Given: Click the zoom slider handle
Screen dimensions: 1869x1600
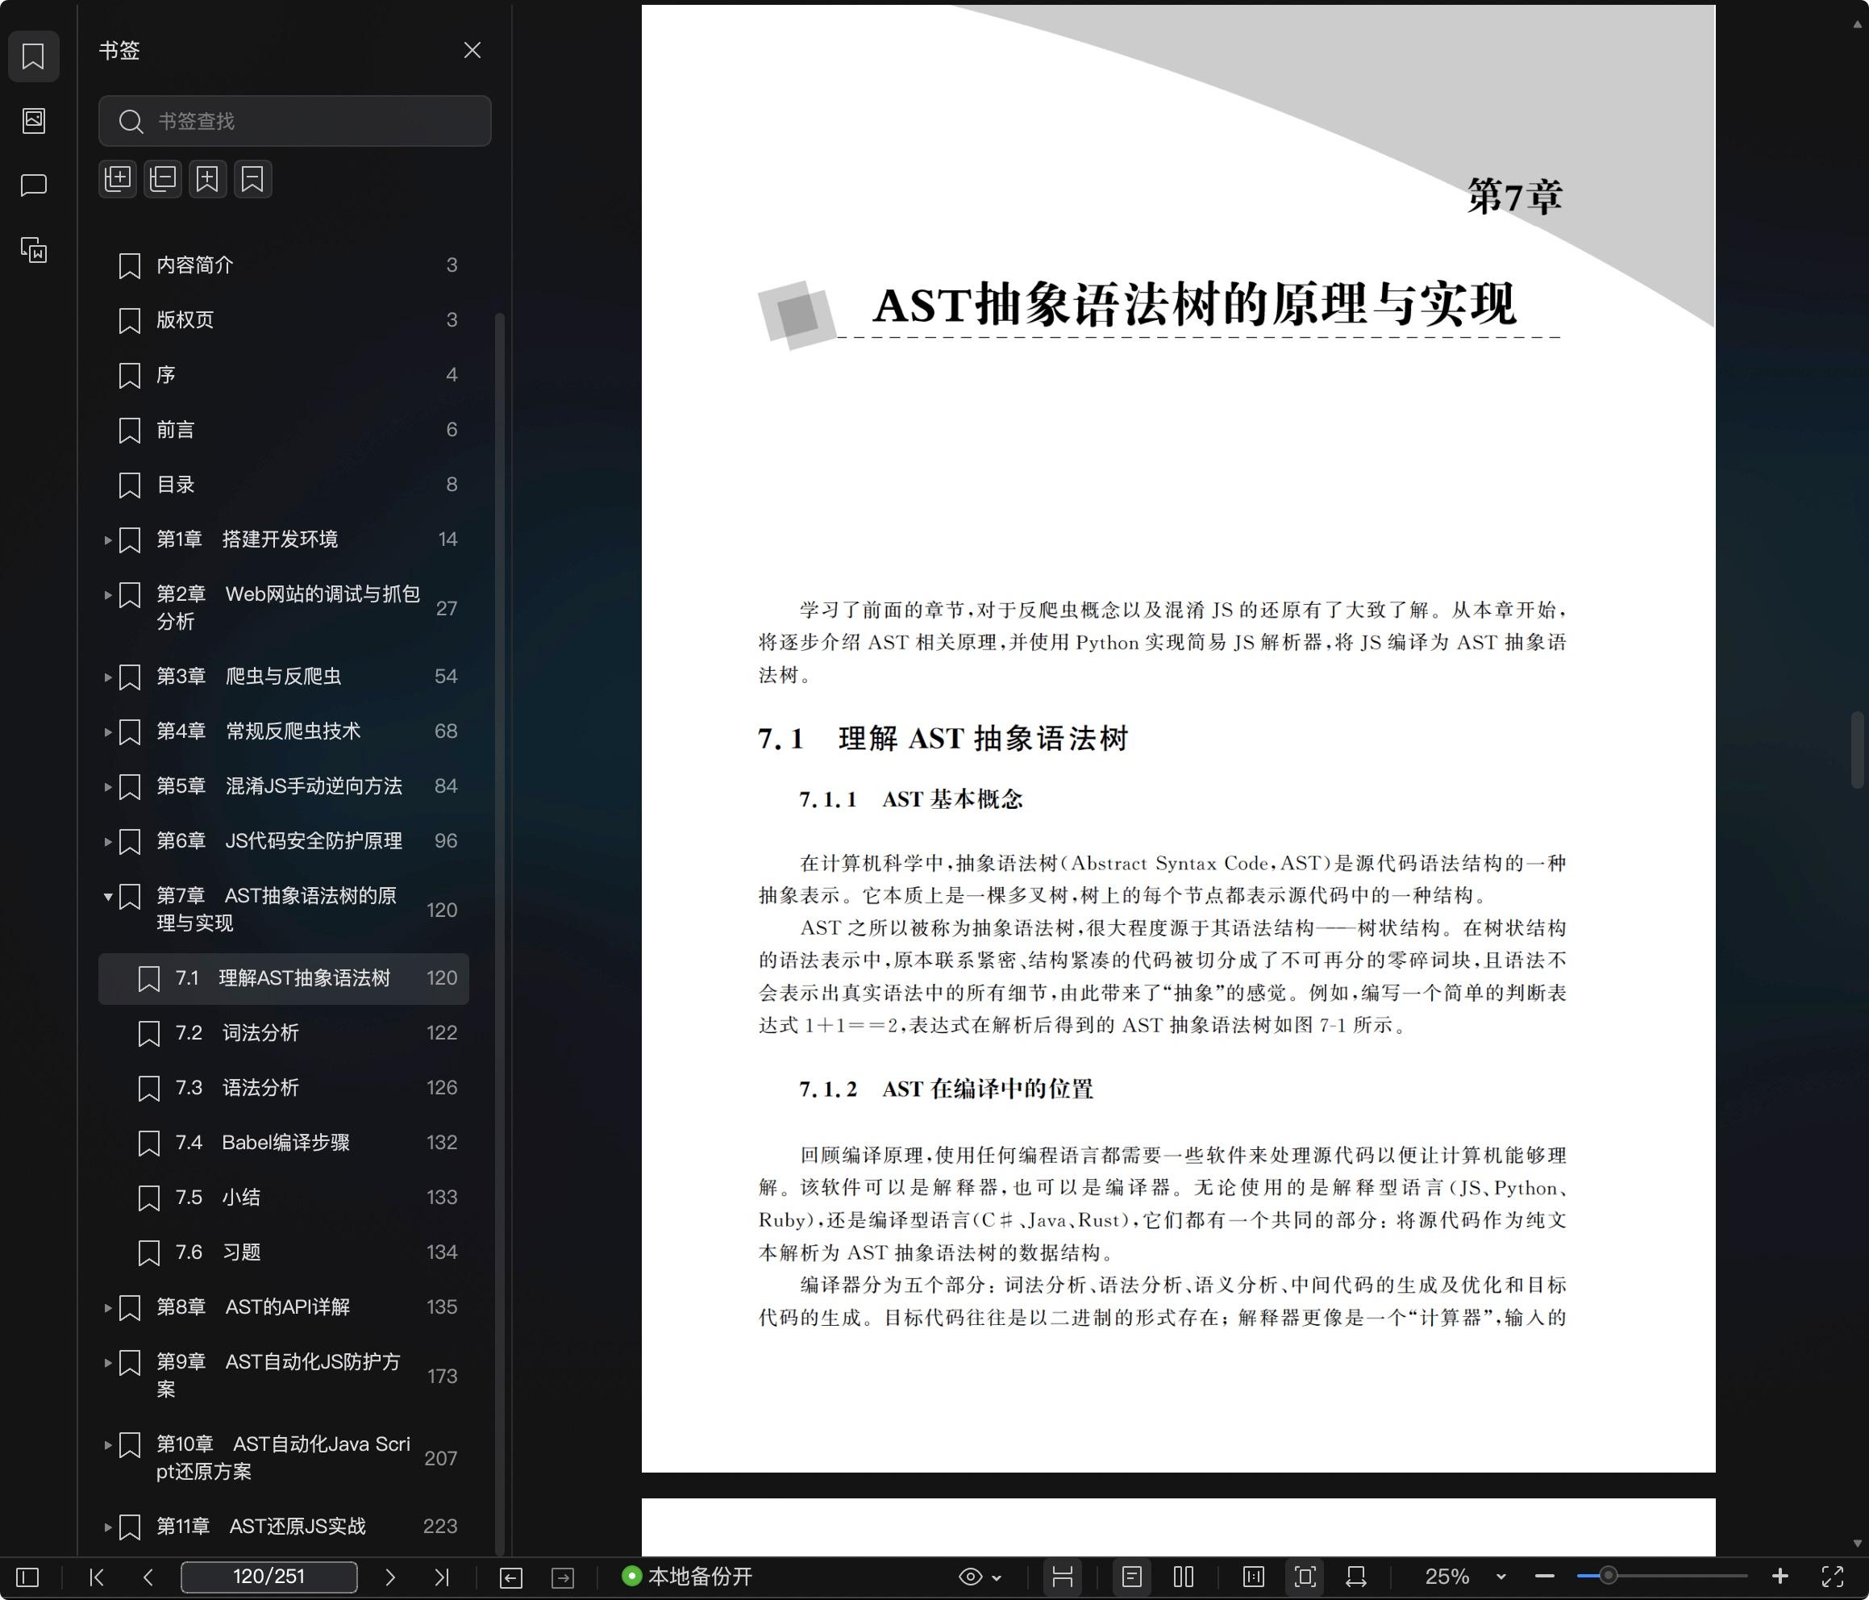Looking at the screenshot, I should (x=1608, y=1577).
